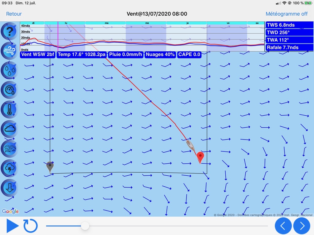Open the pressure gauge layer icon
The height and width of the screenshot is (235, 314).
pos(9,90)
